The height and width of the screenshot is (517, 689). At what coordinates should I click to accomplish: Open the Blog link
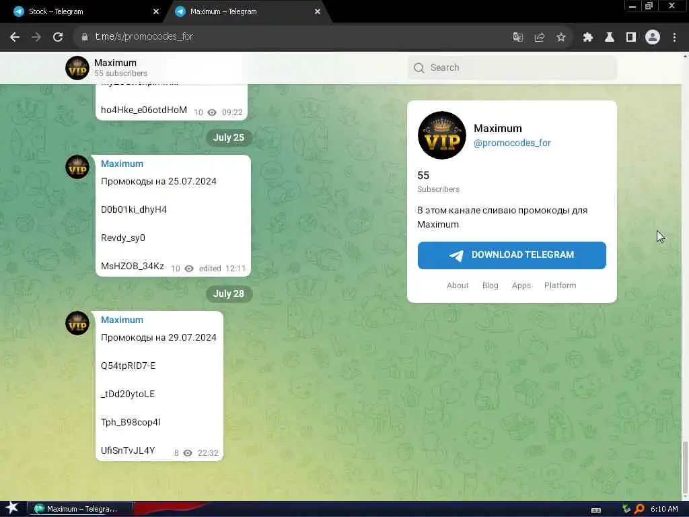(490, 285)
